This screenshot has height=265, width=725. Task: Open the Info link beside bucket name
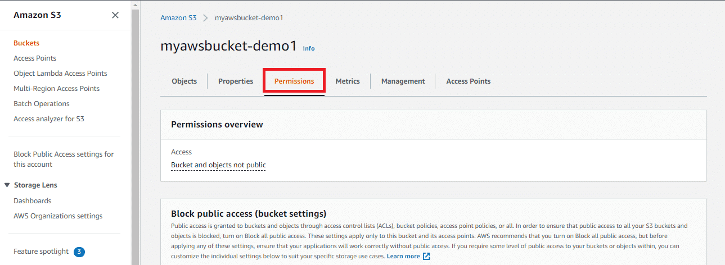[309, 48]
